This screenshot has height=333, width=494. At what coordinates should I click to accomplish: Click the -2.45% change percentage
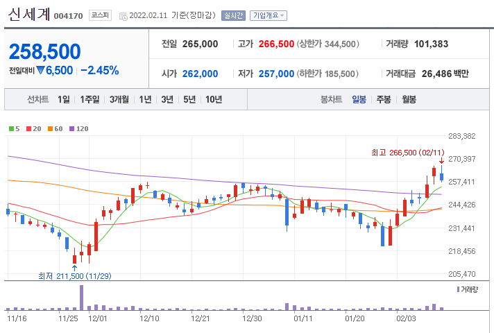click(99, 71)
